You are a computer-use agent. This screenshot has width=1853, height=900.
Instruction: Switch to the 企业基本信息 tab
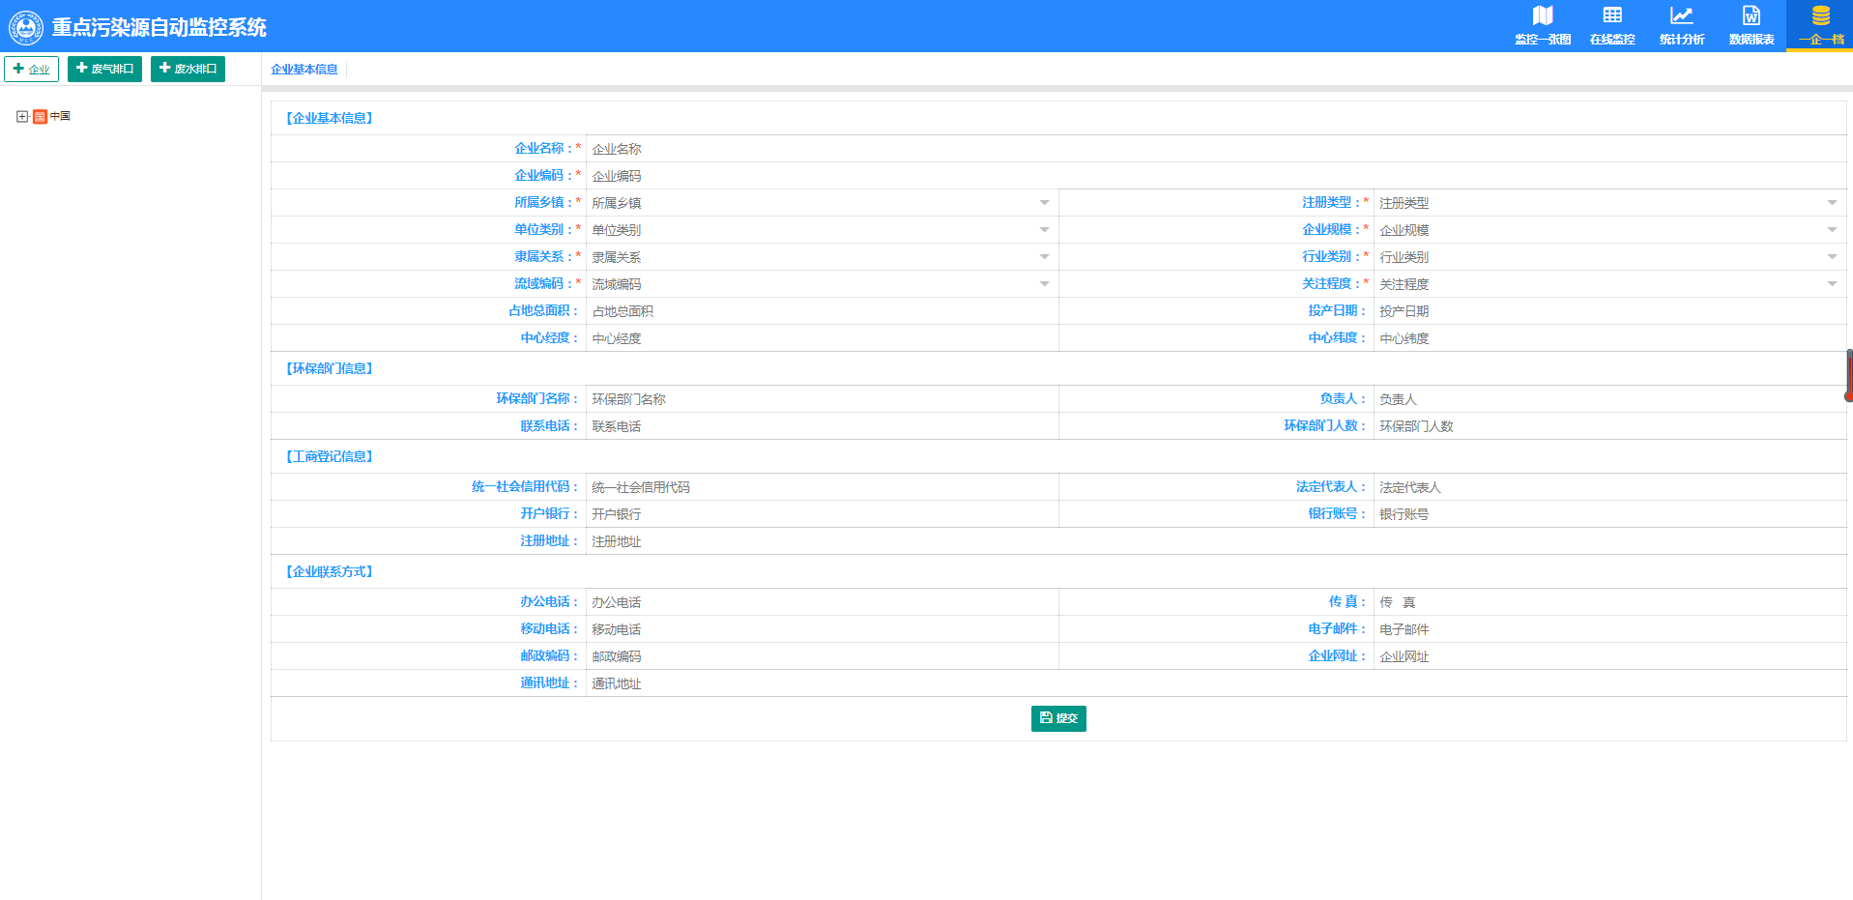click(x=304, y=69)
